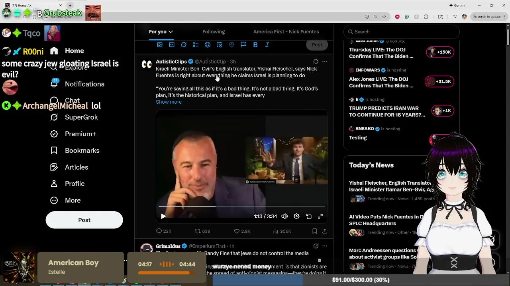Open Notifications in the sidebar
This screenshot has height=286, width=510.
pyautogui.click(x=77, y=84)
